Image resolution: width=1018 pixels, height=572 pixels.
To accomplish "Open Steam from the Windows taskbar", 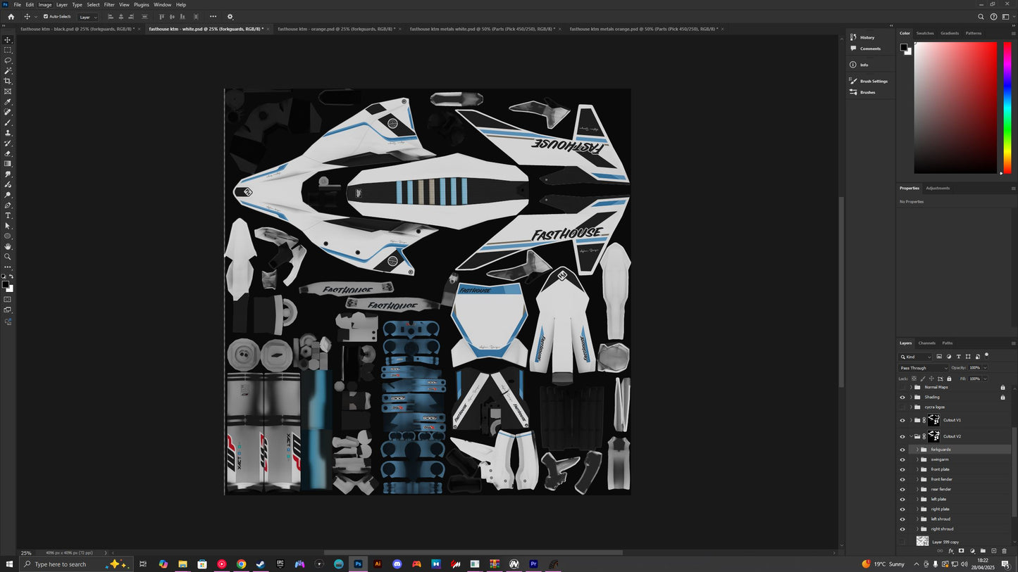I will click(260, 564).
